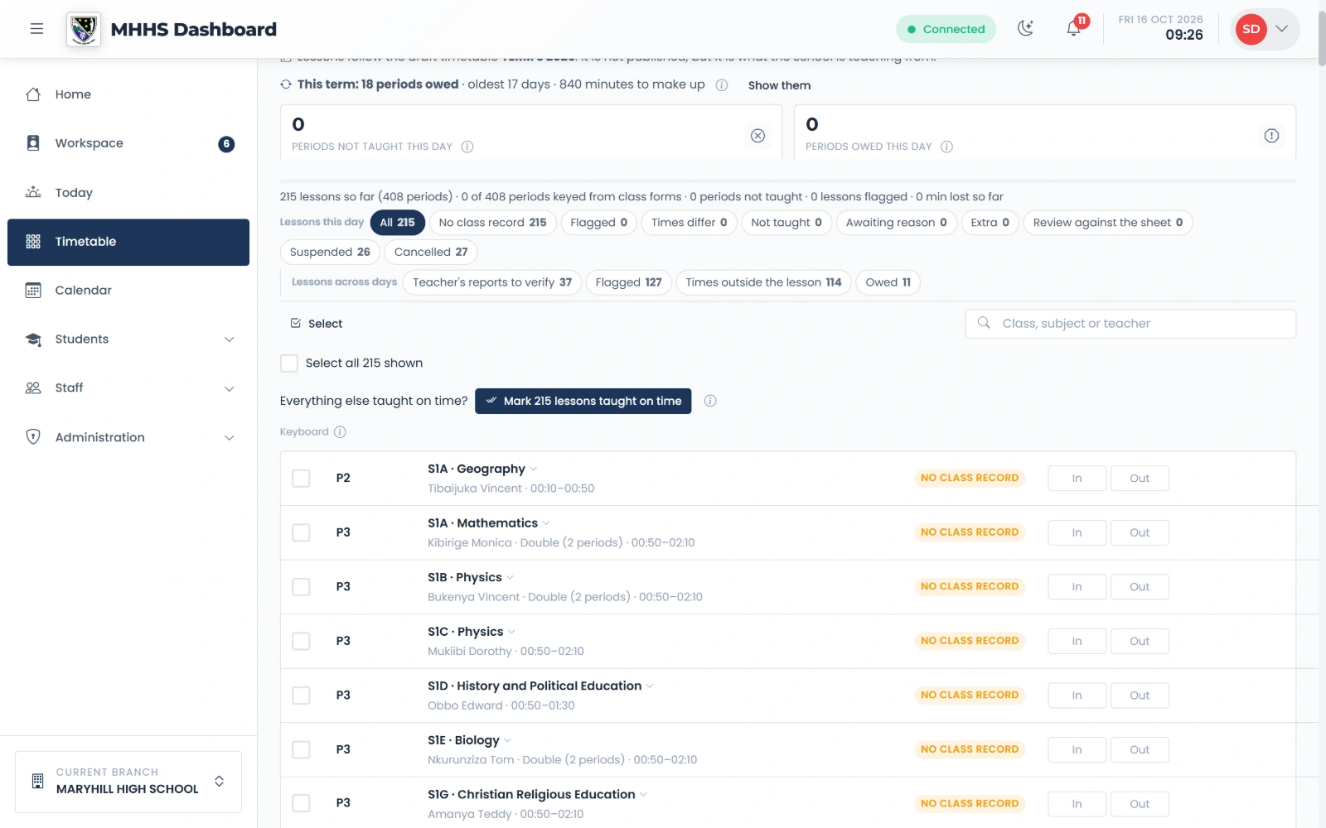Click info icon next to Periods Not Taught This Day
Viewport: 1326px width, 828px height.
(467, 147)
